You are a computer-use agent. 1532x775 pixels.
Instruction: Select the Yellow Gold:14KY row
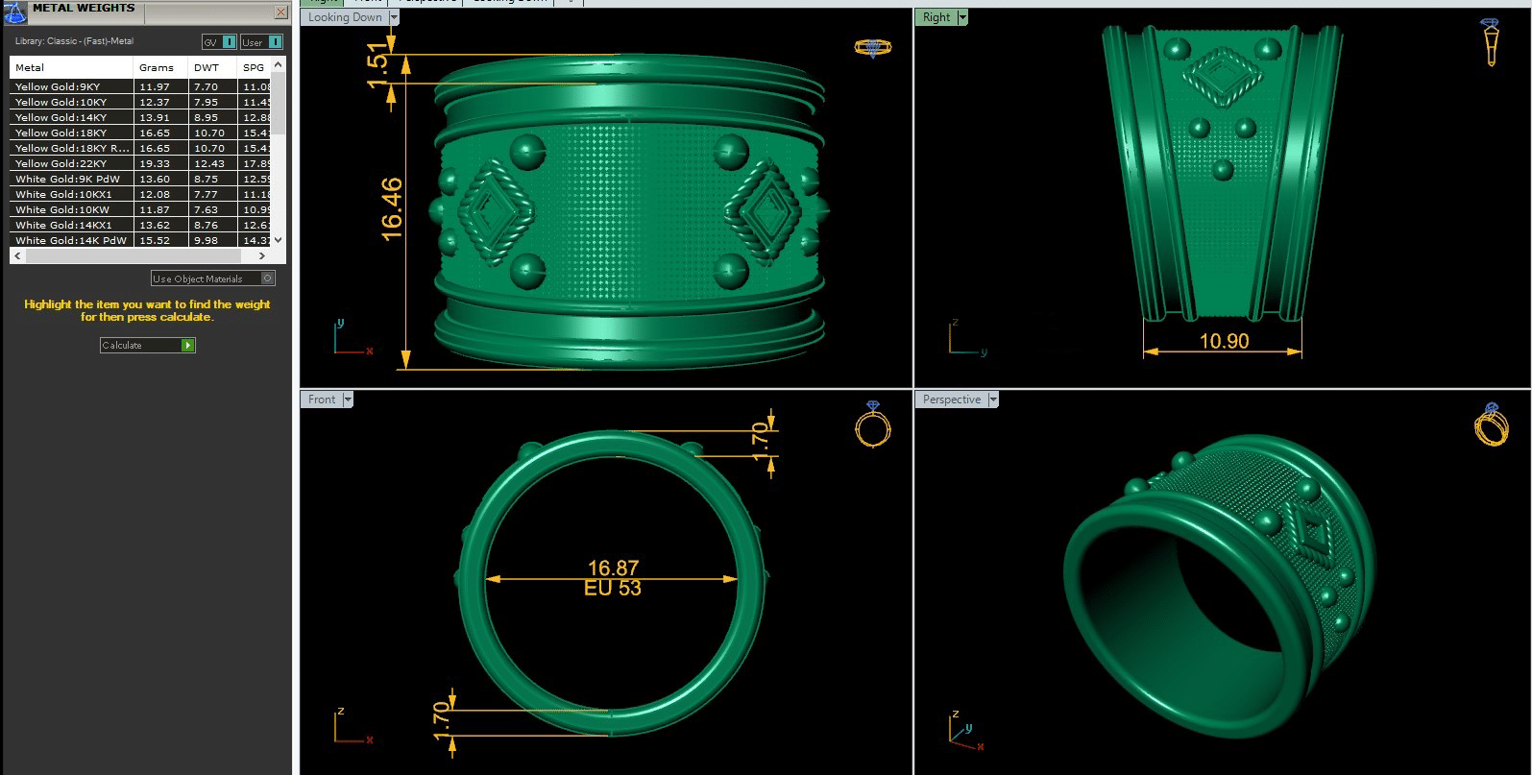(x=140, y=117)
